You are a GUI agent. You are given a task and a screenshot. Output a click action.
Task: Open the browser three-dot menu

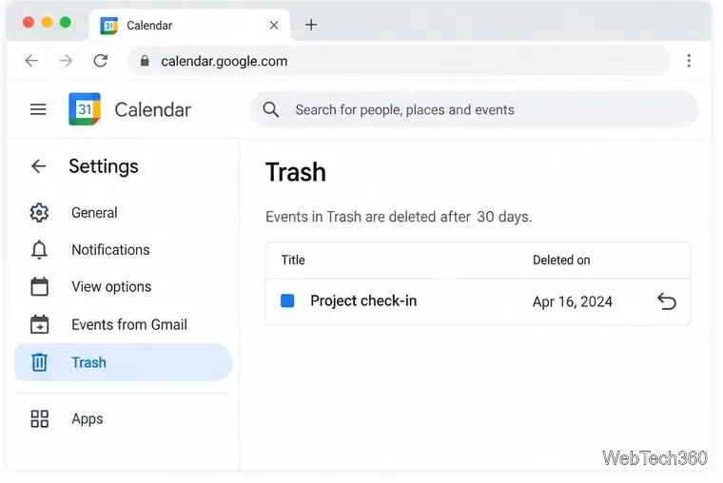[689, 61]
